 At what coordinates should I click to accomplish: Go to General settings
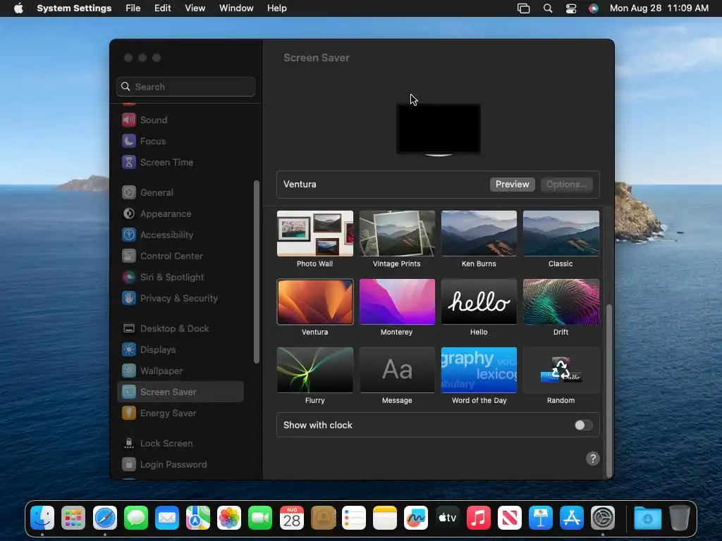pyautogui.click(x=180, y=193)
